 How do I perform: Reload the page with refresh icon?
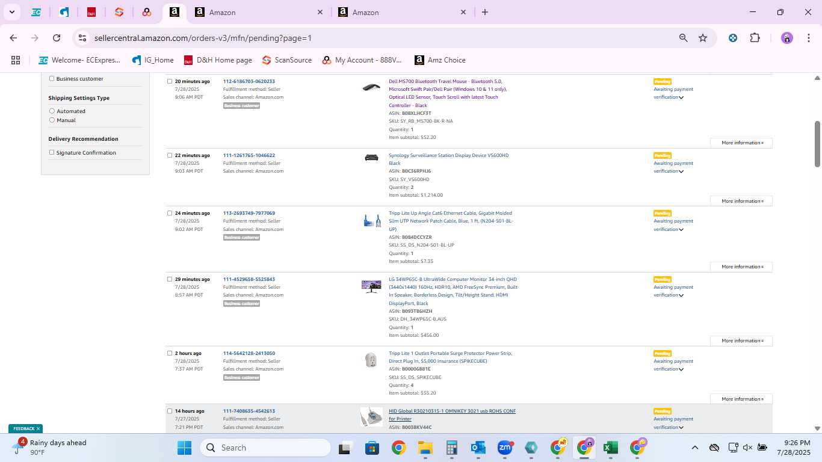(x=57, y=38)
